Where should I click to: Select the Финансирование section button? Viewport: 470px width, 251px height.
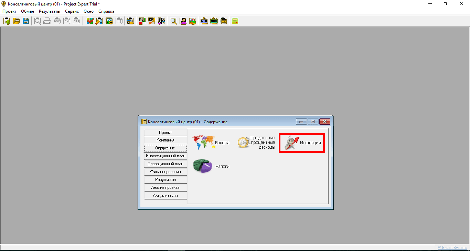165,172
